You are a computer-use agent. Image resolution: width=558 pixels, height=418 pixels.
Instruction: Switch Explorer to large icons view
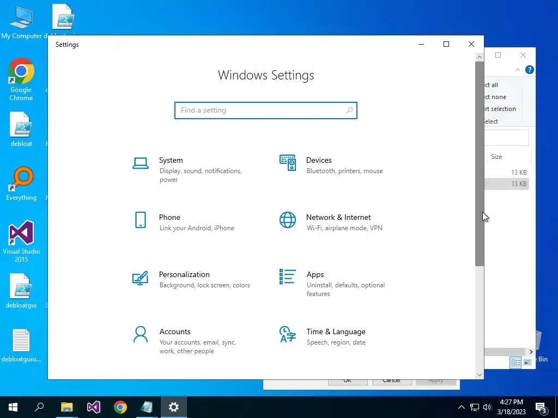click(x=527, y=362)
